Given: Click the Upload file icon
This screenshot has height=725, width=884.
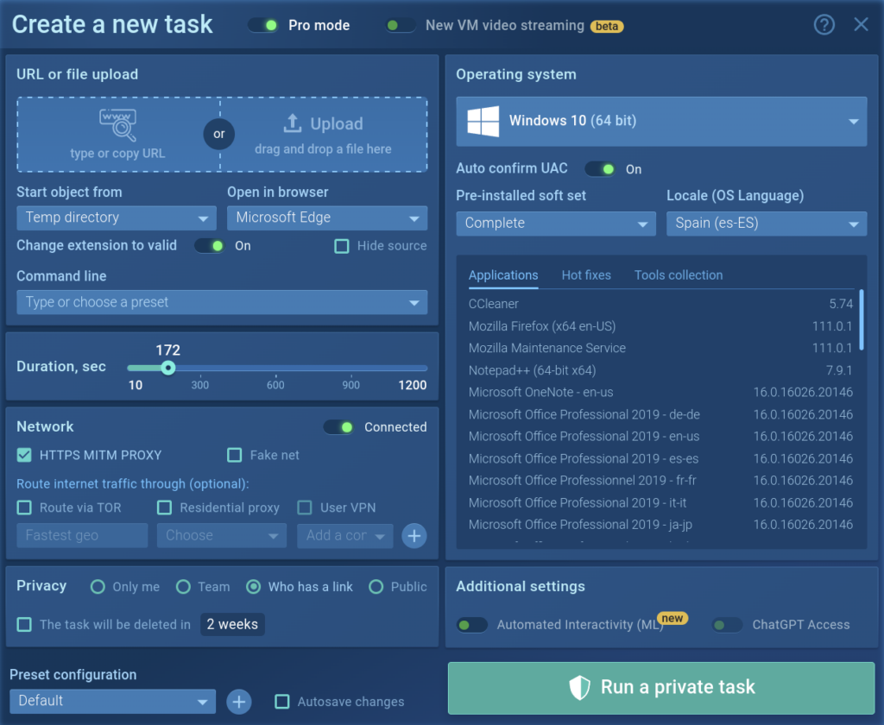Looking at the screenshot, I should tap(293, 123).
